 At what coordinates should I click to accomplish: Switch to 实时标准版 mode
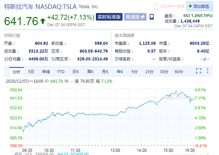coord(109,17)
